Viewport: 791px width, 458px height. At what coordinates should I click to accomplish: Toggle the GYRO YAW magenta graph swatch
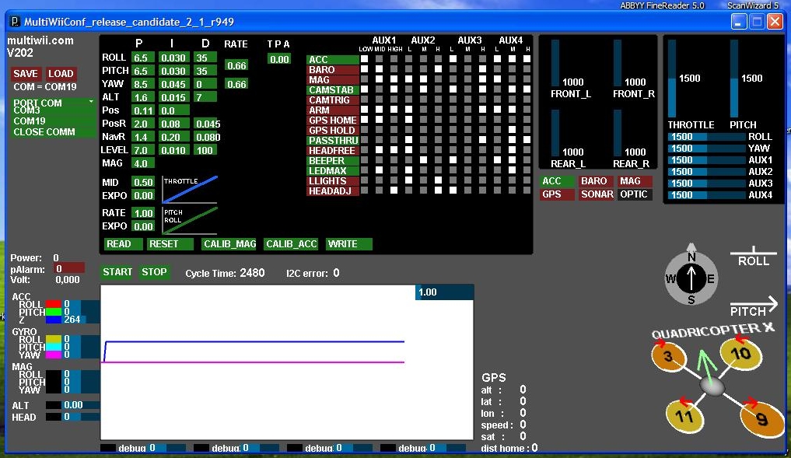point(53,355)
